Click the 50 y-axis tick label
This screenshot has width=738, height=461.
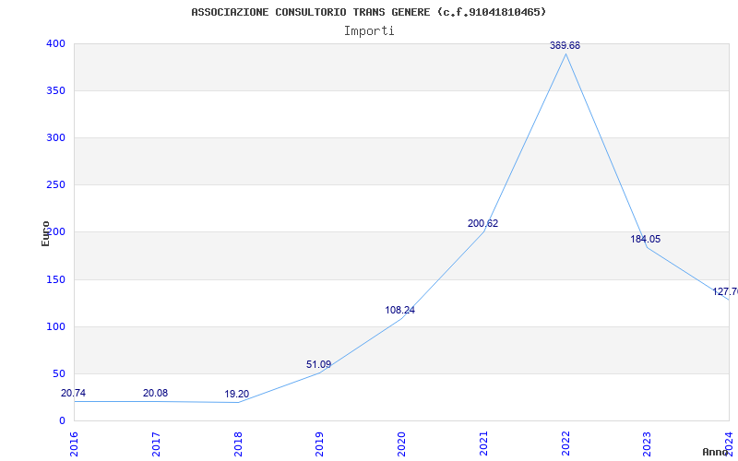(x=59, y=374)
